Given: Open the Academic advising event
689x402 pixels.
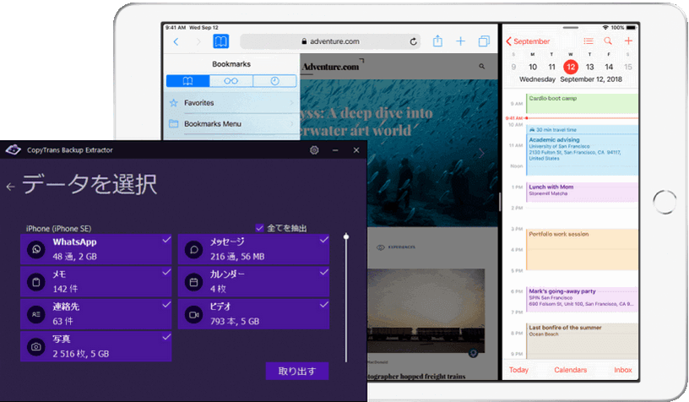Looking at the screenshot, I should [x=582, y=150].
